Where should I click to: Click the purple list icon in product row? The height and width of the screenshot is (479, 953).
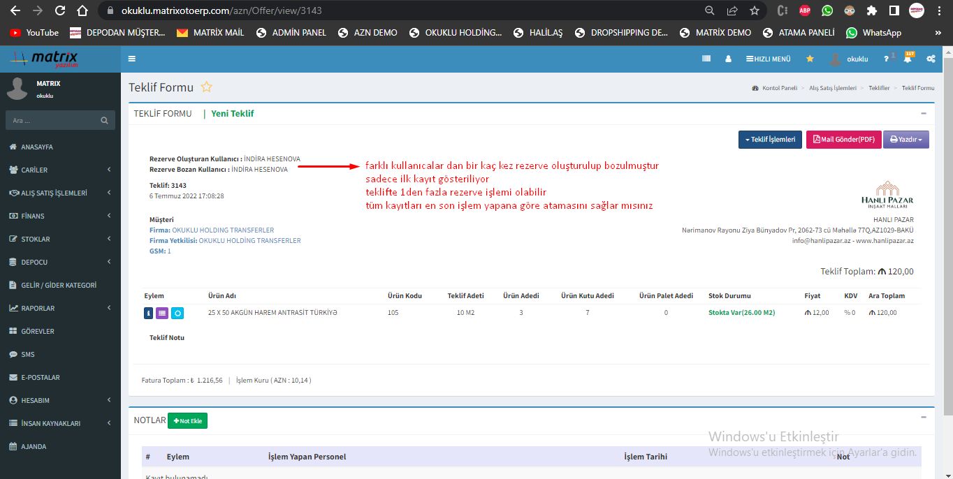pos(162,314)
